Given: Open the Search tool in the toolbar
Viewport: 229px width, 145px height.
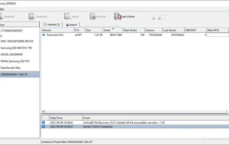Looking at the screenshot, I should tap(71, 16).
